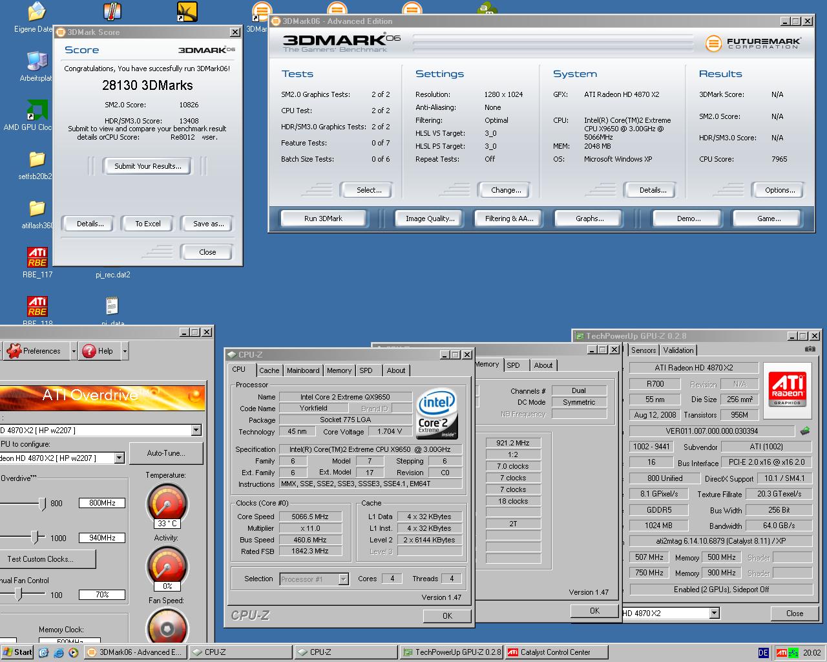
Task: Open the Validation tab in GPU-Z
Action: pyautogui.click(x=678, y=350)
